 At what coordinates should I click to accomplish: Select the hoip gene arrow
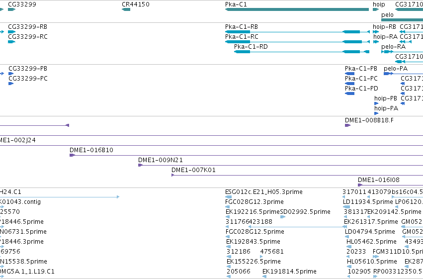click(376, 9)
